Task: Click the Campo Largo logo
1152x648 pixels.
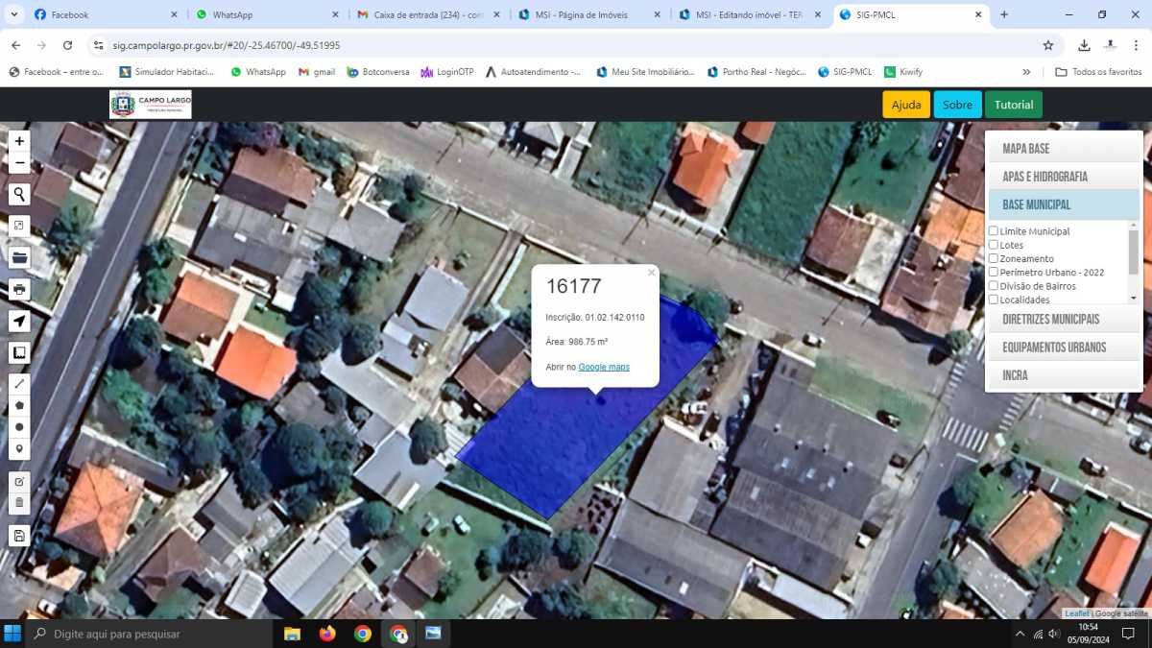Action: (x=151, y=105)
